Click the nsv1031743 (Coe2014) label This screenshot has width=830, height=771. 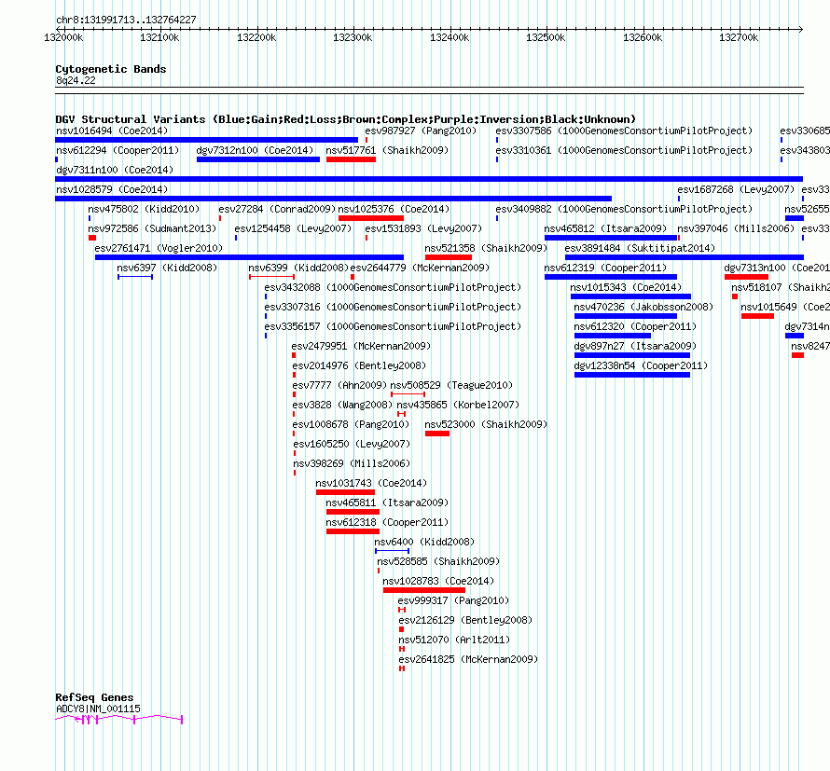point(371,483)
